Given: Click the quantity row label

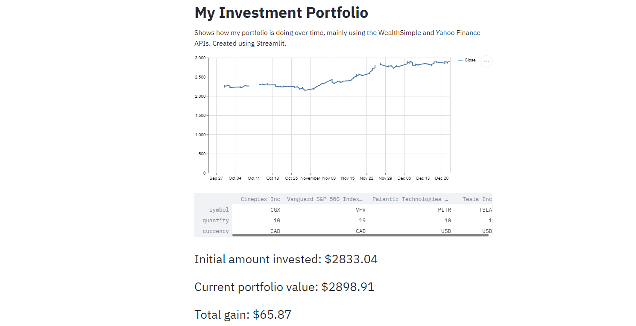Looking at the screenshot, I should 216,220.
